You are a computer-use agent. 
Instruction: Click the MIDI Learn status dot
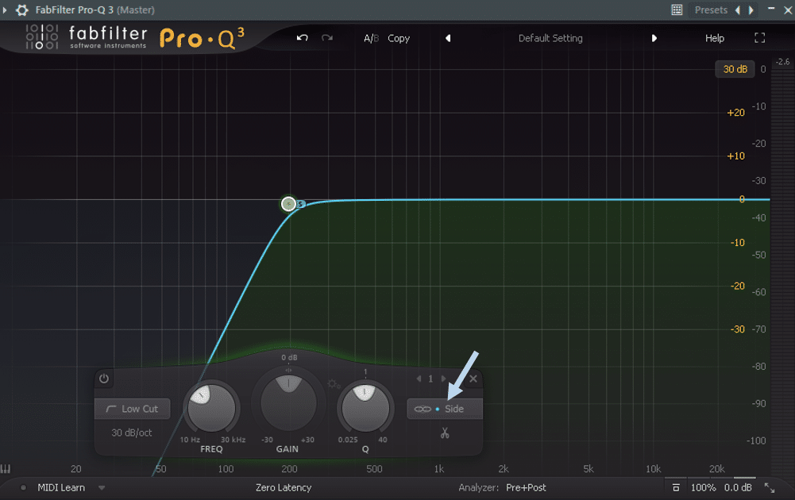point(23,488)
